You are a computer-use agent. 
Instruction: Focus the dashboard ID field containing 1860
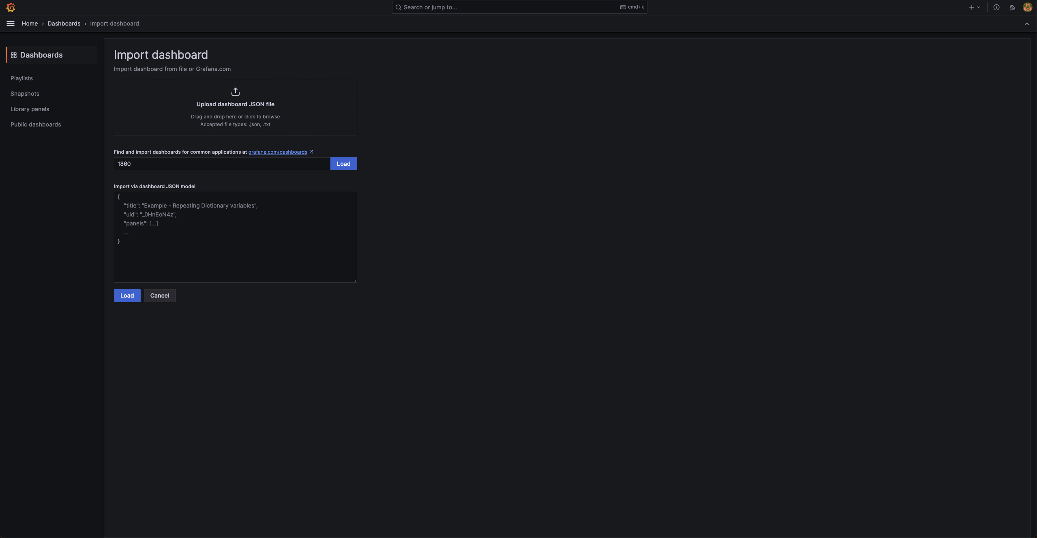point(222,164)
